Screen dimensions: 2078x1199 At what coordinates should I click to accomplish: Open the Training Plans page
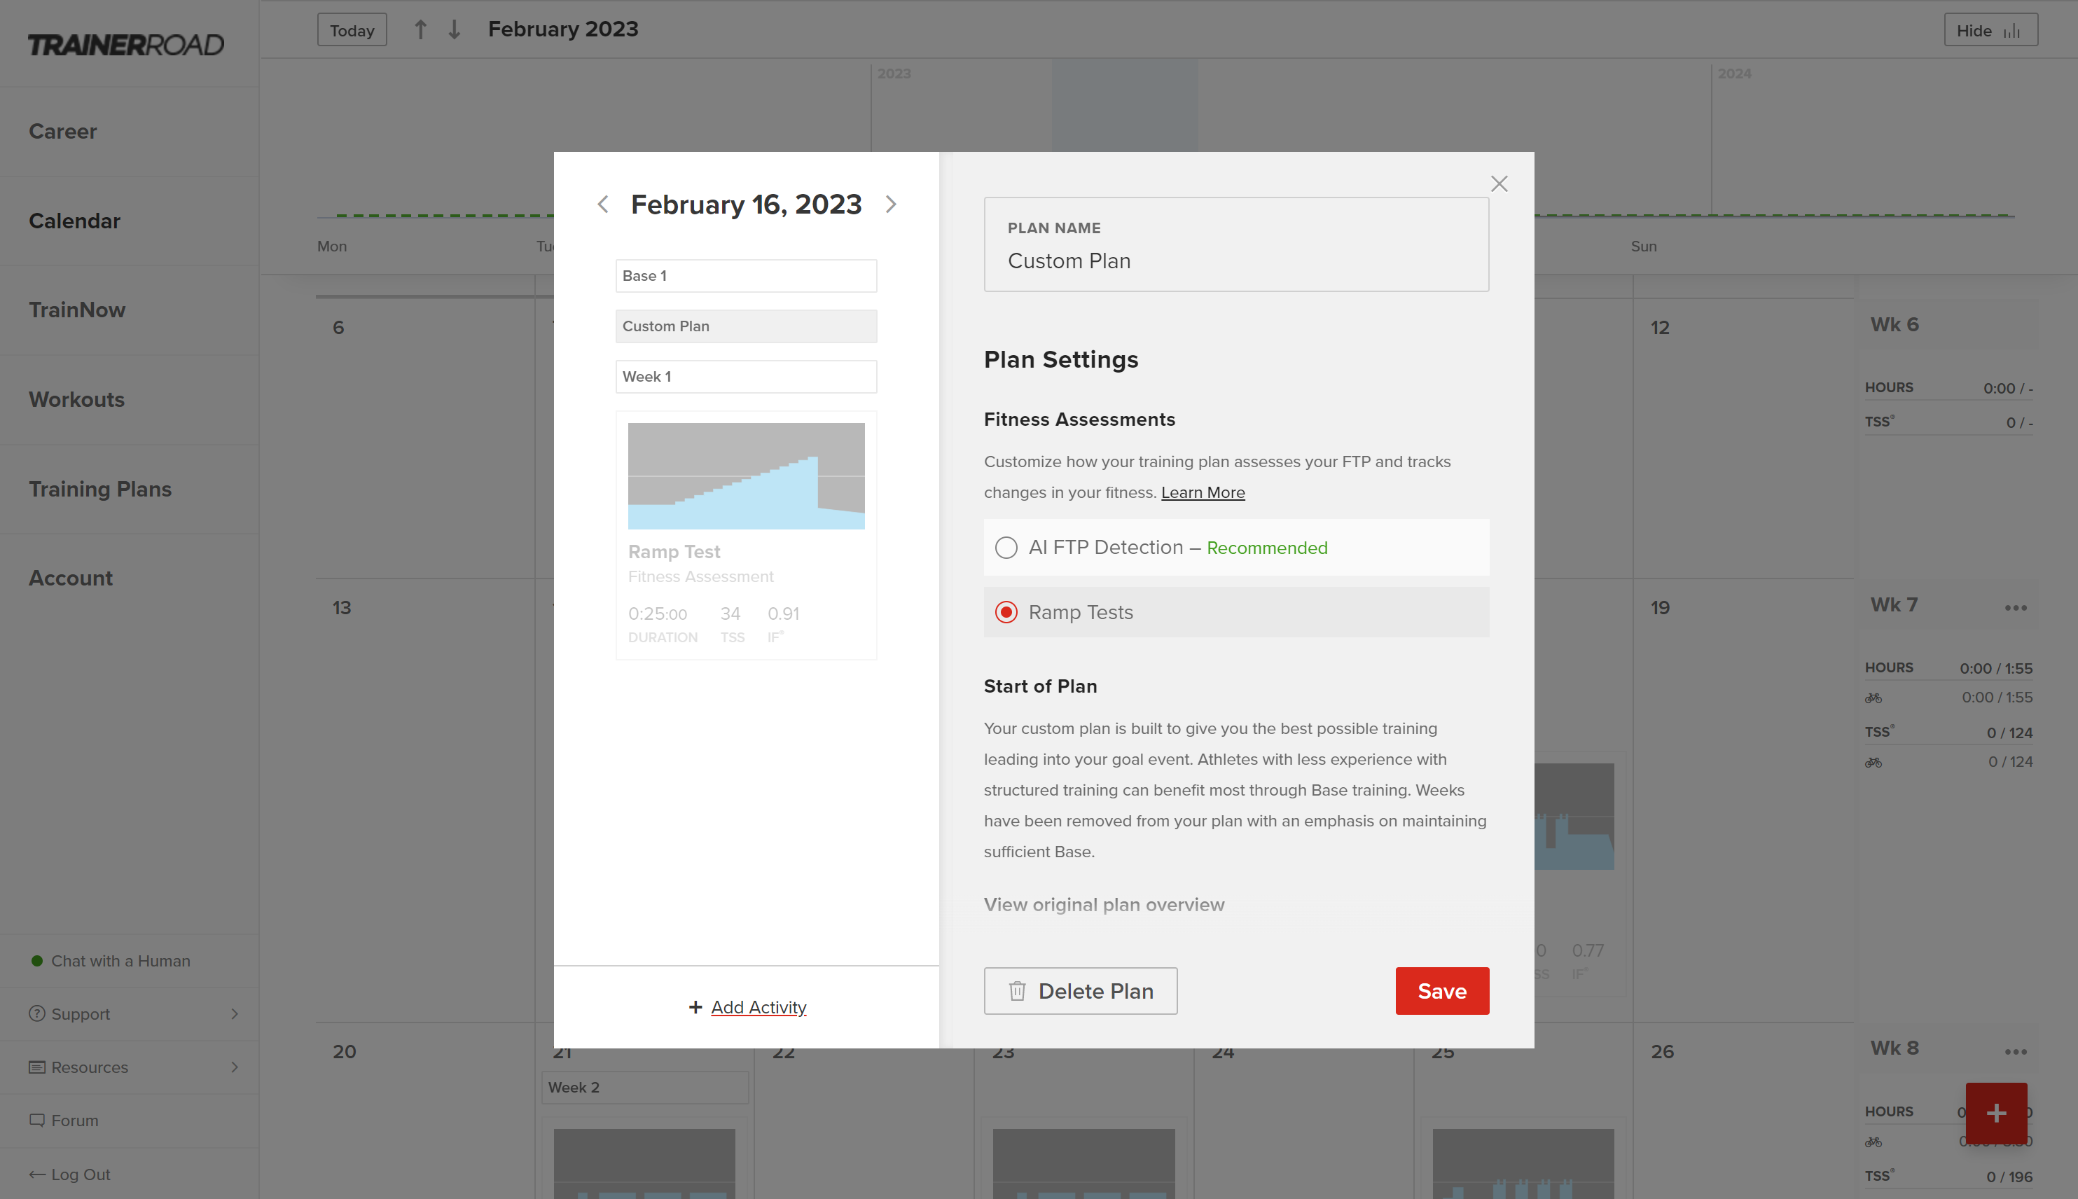[x=99, y=489]
